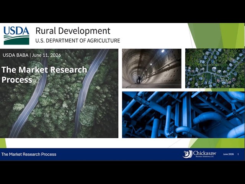Click the USDA logo

tap(16, 36)
